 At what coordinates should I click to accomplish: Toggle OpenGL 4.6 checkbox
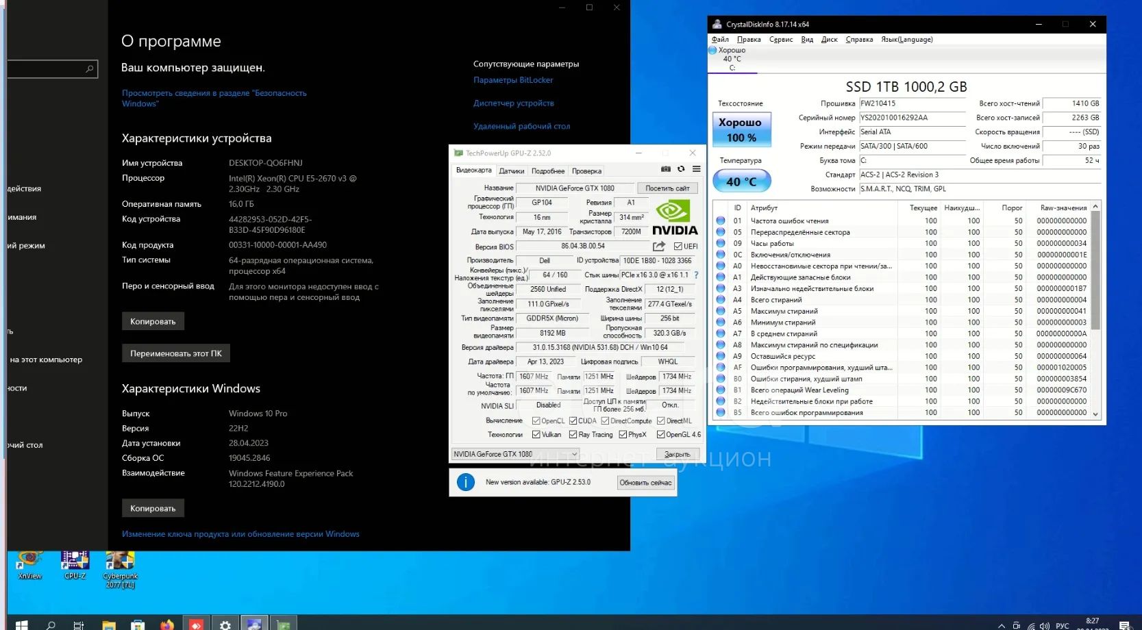point(661,435)
